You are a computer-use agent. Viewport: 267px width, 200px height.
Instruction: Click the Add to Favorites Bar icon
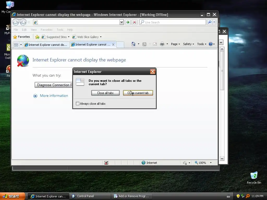pos(37,37)
